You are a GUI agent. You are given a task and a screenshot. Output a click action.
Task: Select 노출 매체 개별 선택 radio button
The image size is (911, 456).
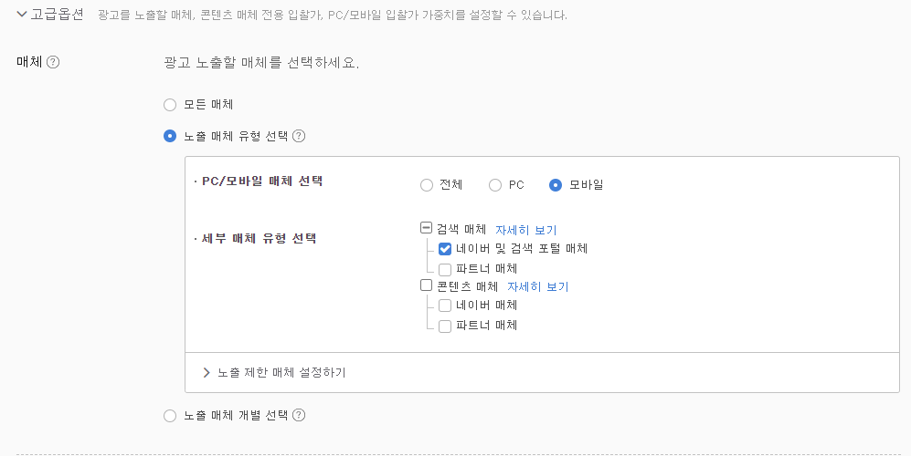pos(170,416)
